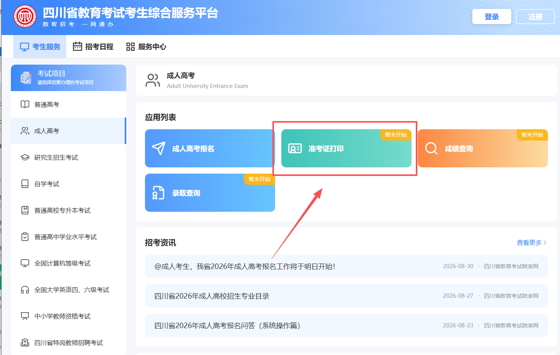Click the book icon next to 自学考试
Screen dimensions: 560x355
point(25,184)
